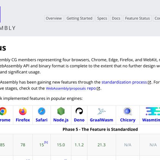Select Firefox version 78 cell
The width and height of the screenshot is (160, 160).
pyautogui.click(x=23, y=145)
